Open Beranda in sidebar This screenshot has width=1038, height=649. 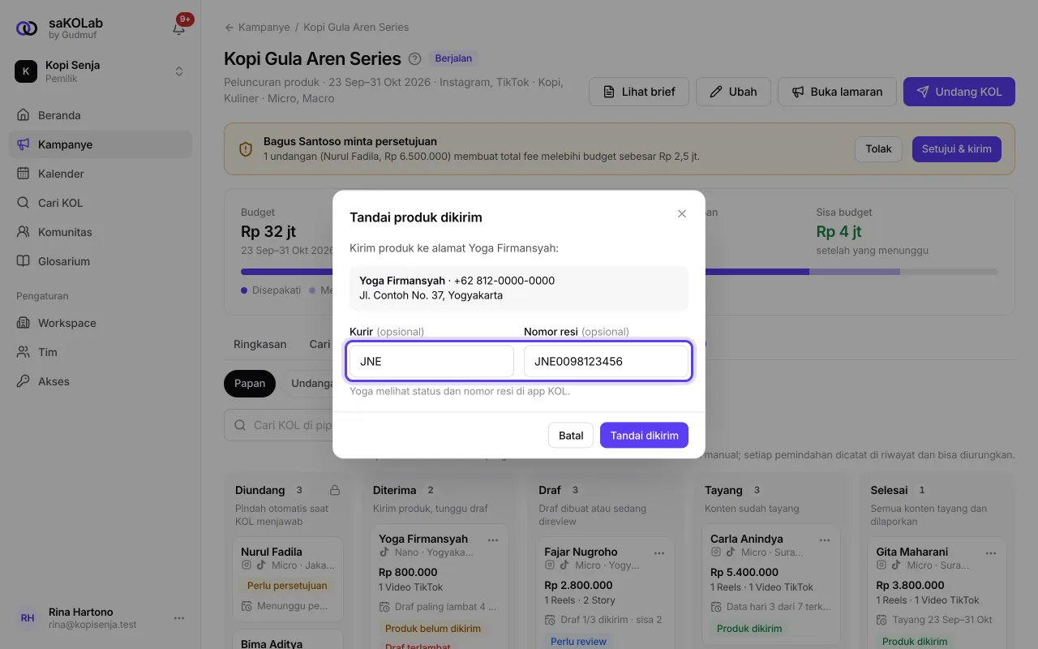(x=101, y=115)
